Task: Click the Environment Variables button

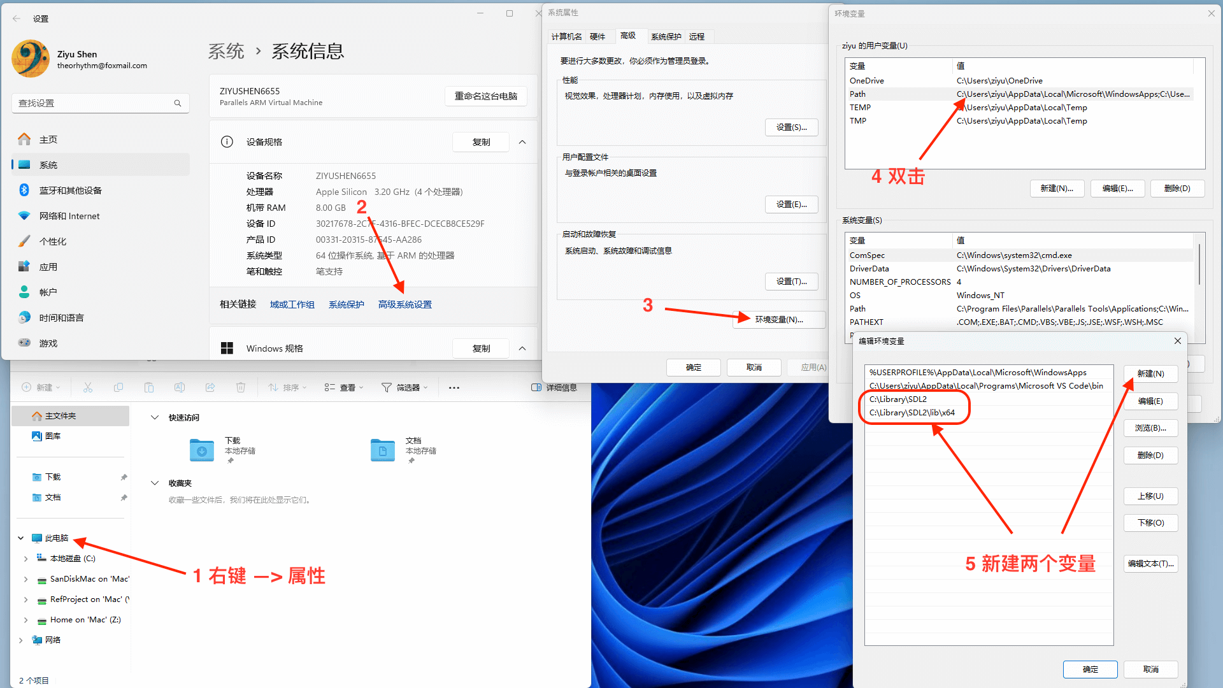Action: pos(779,320)
